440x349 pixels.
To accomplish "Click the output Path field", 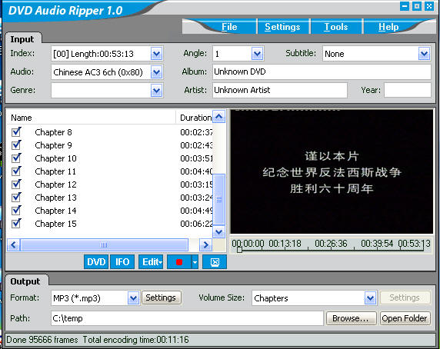I will (187, 318).
